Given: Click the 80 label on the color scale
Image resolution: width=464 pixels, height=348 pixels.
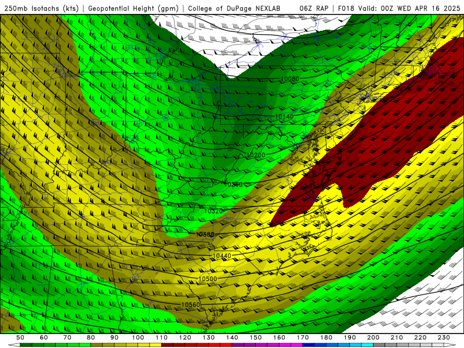Looking at the screenshot, I should coord(91,338).
